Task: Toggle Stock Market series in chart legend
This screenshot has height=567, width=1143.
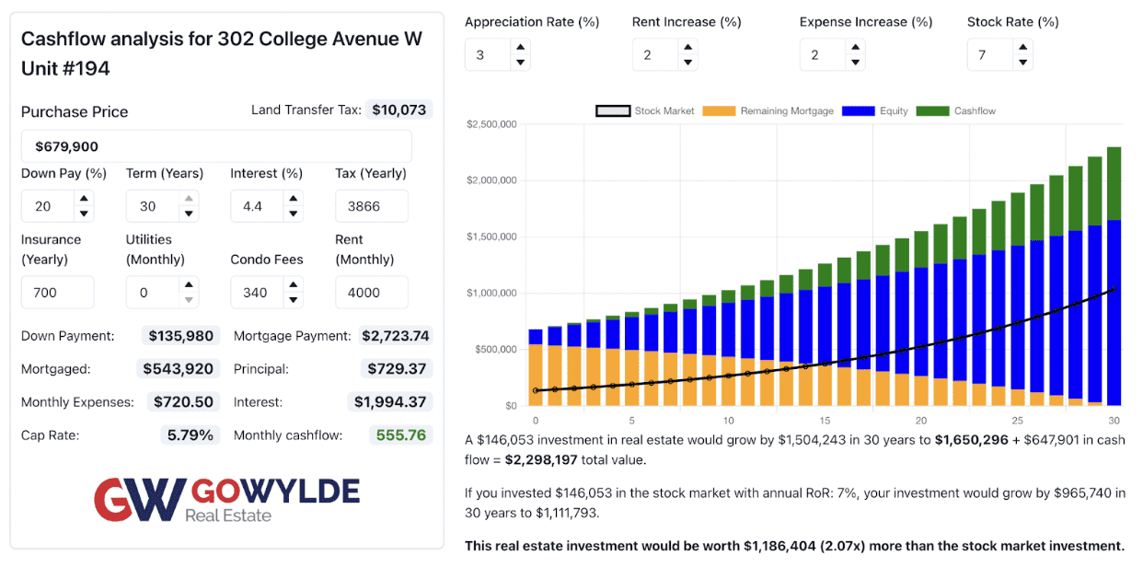Action: [x=645, y=111]
